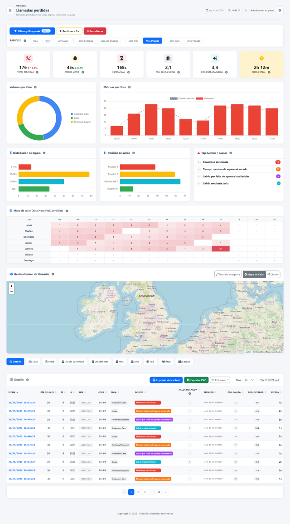Click Imprimir vista actual button
Screen dimensions: 290x524
(166, 380)
